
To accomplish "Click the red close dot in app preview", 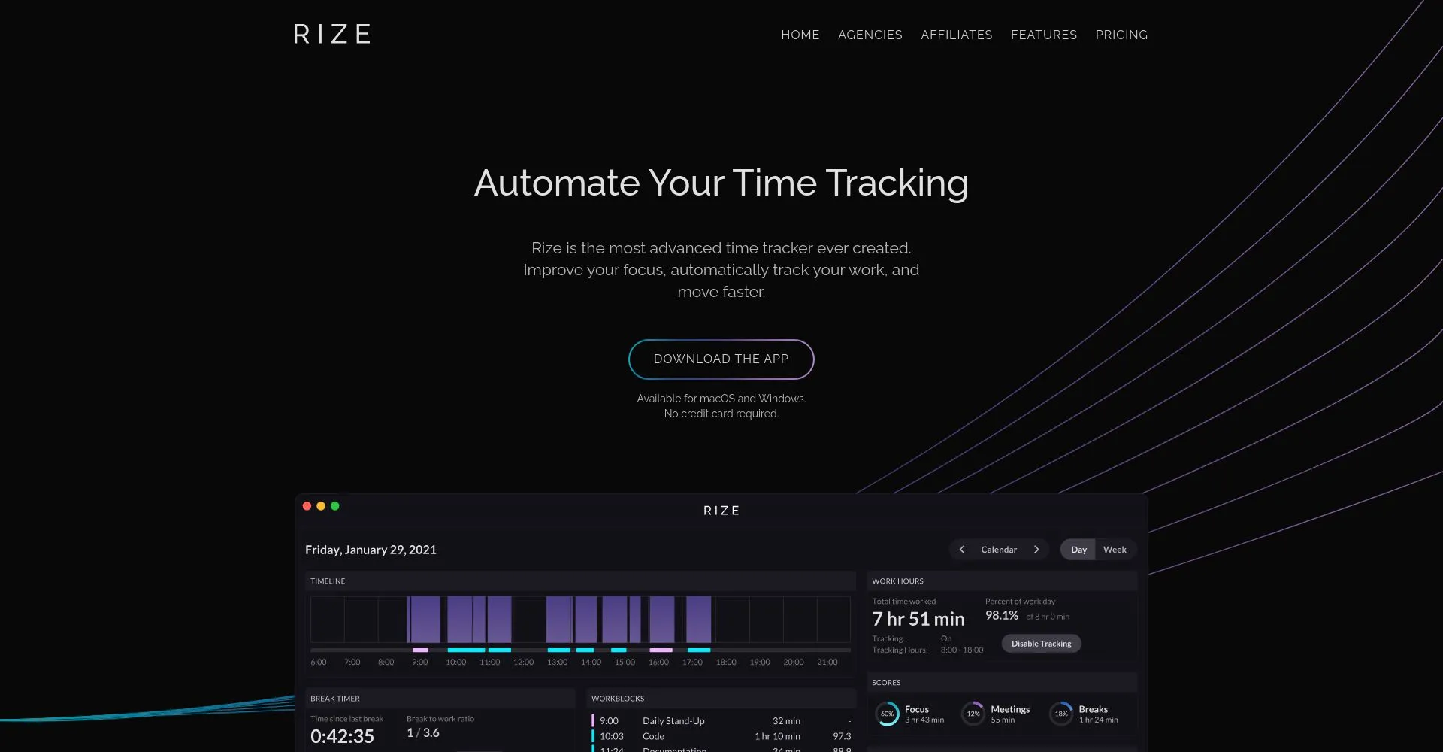I will (x=307, y=506).
